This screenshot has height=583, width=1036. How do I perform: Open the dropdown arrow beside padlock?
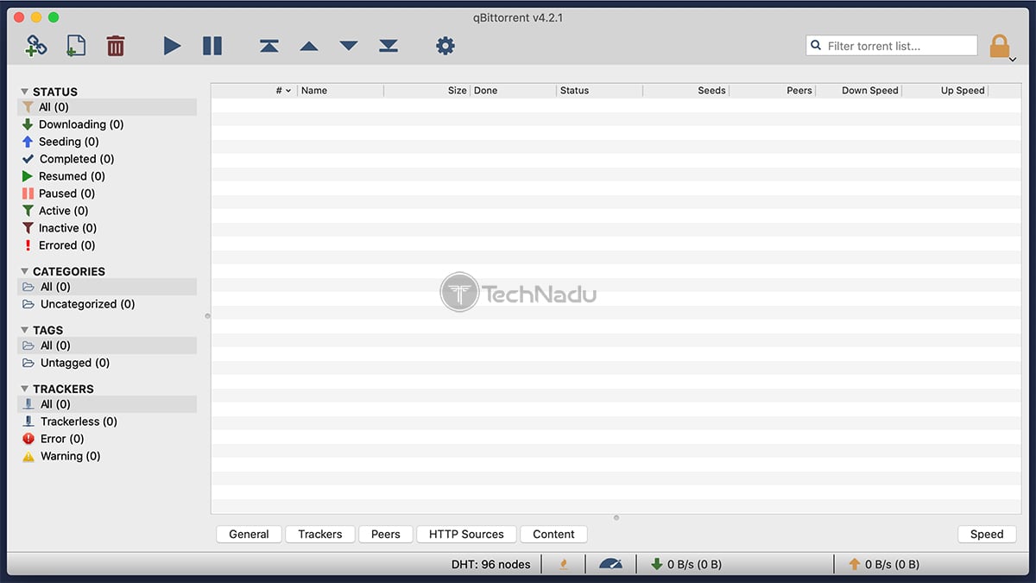[x=1014, y=60]
